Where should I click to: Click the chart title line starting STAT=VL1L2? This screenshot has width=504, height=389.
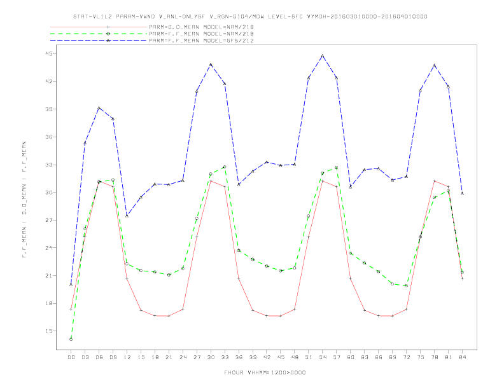(250, 17)
